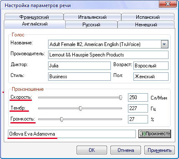Open the Русский tab
The height and width of the screenshot is (159, 179).
pos(91,25)
